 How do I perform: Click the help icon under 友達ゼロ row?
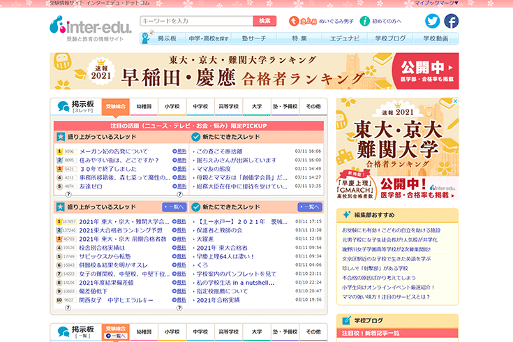tap(68, 195)
